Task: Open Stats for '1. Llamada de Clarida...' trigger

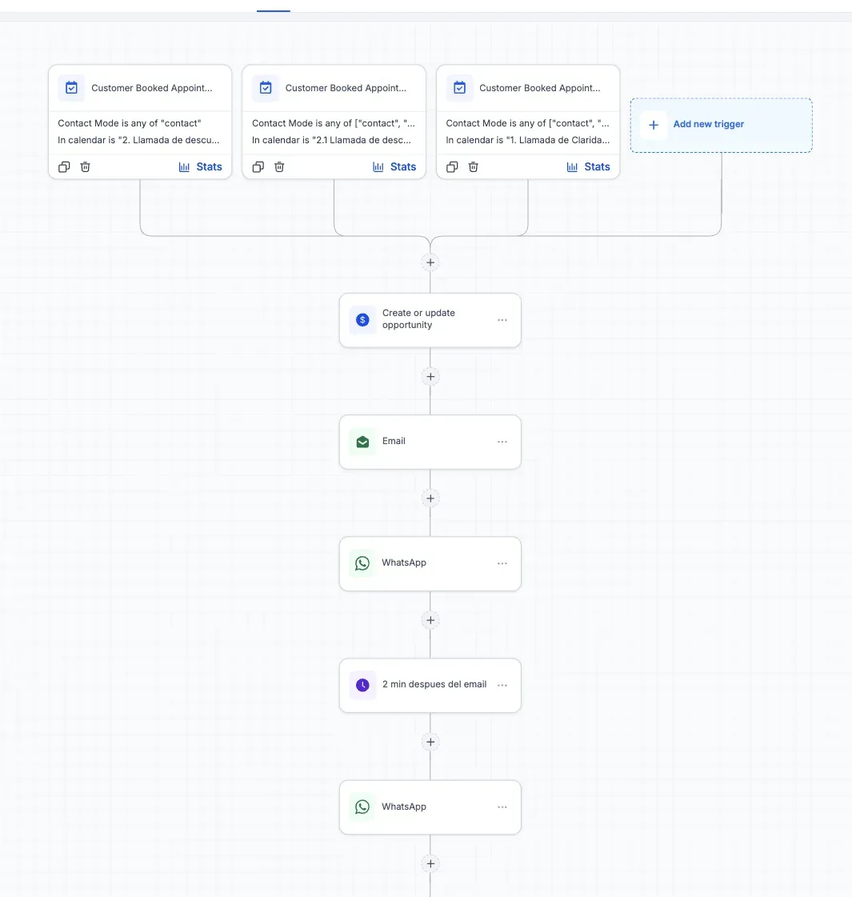Action: pos(588,167)
